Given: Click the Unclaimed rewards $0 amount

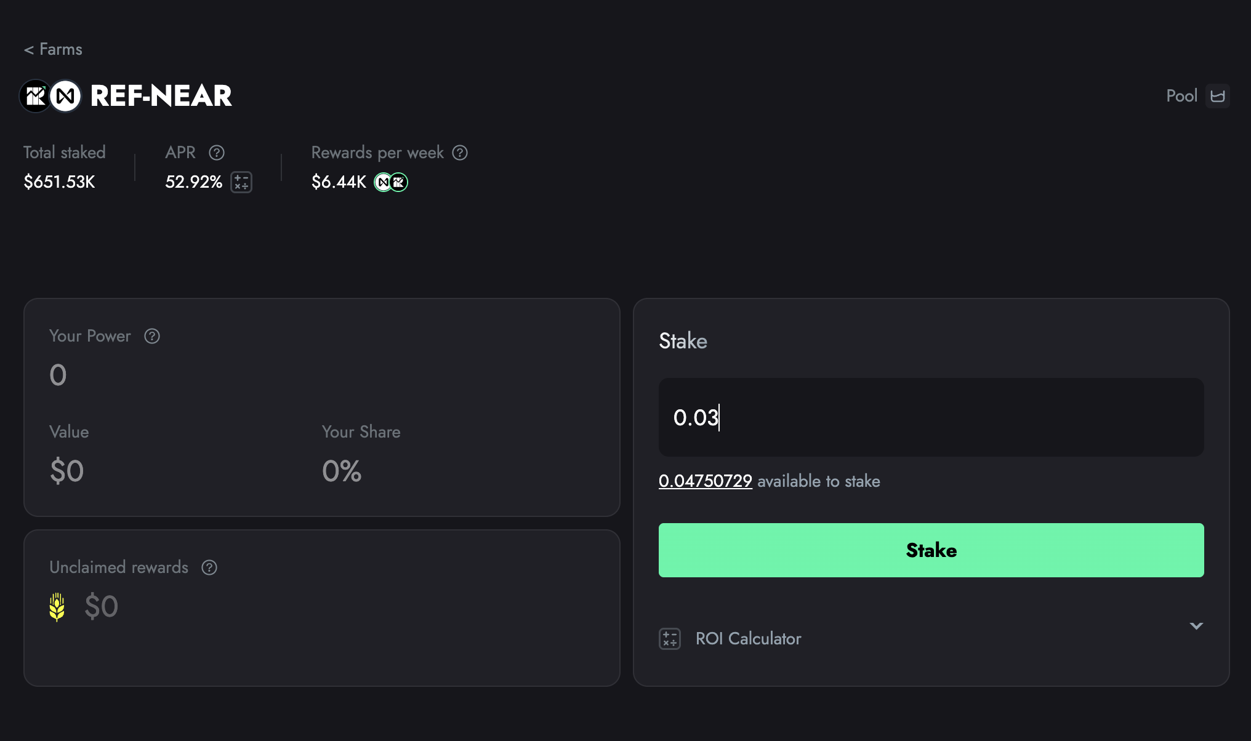Looking at the screenshot, I should pos(101,607).
